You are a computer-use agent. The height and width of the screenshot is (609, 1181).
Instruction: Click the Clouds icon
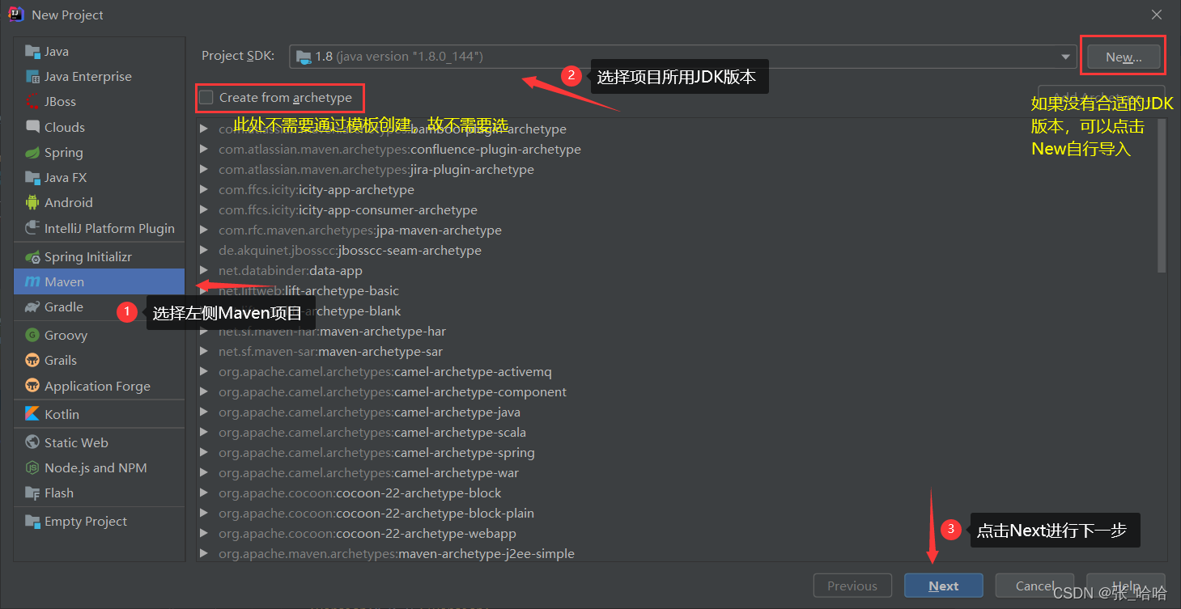[32, 127]
